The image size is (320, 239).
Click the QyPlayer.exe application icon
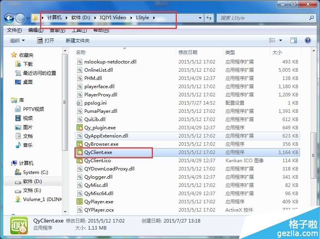click(x=79, y=202)
